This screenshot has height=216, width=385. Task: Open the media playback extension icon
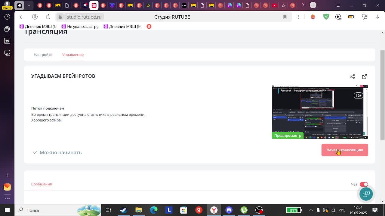point(338,17)
